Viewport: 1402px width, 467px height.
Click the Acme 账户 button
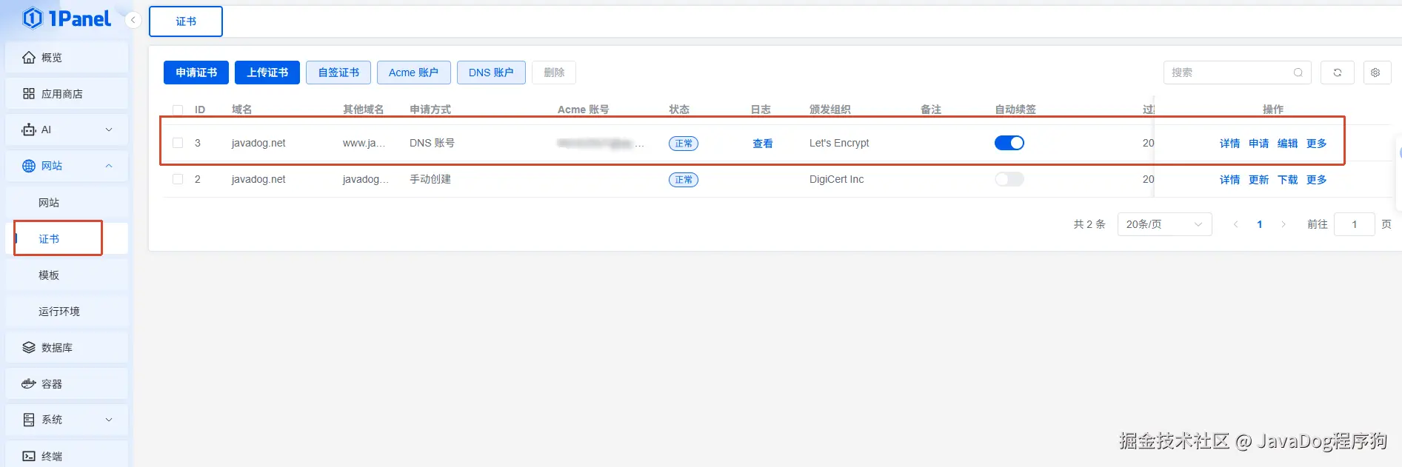tap(414, 73)
